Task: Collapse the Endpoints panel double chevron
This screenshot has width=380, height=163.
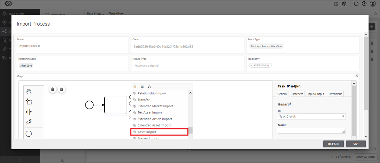Action: tap(62, 160)
